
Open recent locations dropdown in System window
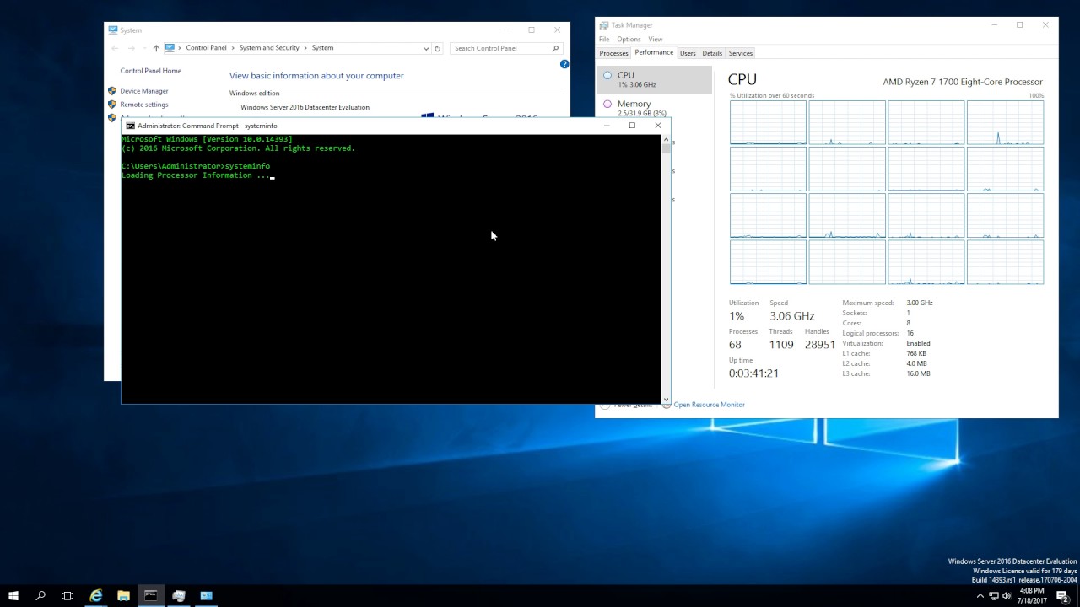pos(143,48)
